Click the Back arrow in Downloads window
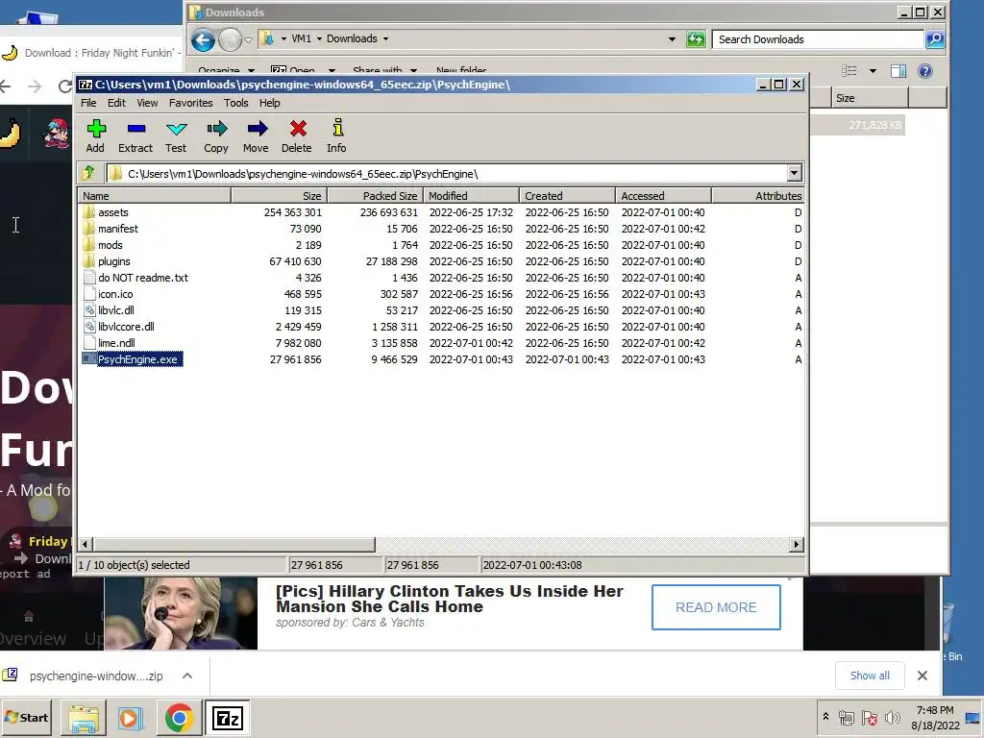Screen dimensions: 984x738 (x=203, y=39)
